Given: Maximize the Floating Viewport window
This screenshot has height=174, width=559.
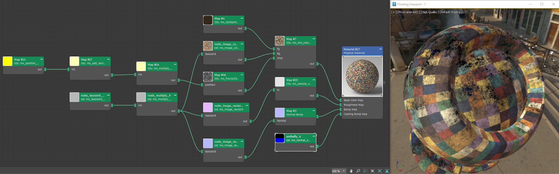Looking at the screenshot, I should [x=542, y=4].
